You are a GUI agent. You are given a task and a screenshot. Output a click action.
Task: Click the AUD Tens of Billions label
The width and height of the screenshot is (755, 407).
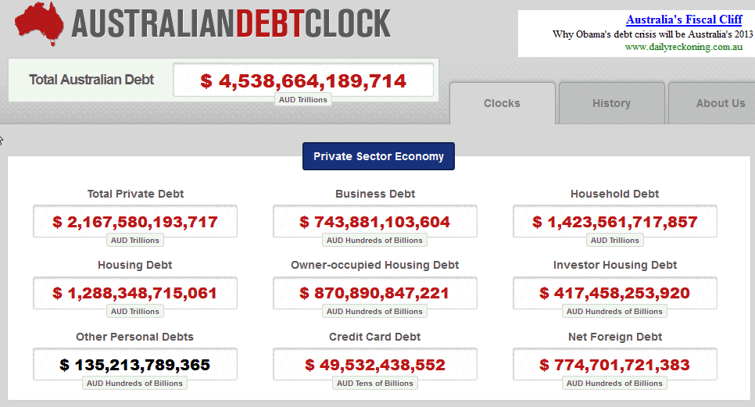(375, 384)
